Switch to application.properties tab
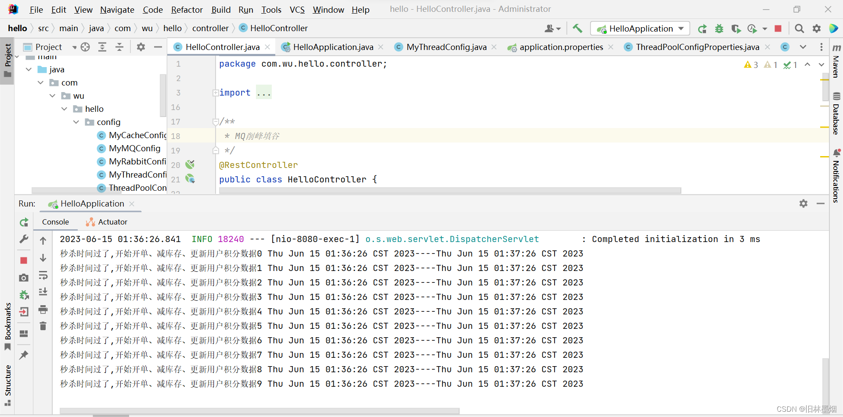Viewport: 843px width, 417px height. (x=561, y=47)
